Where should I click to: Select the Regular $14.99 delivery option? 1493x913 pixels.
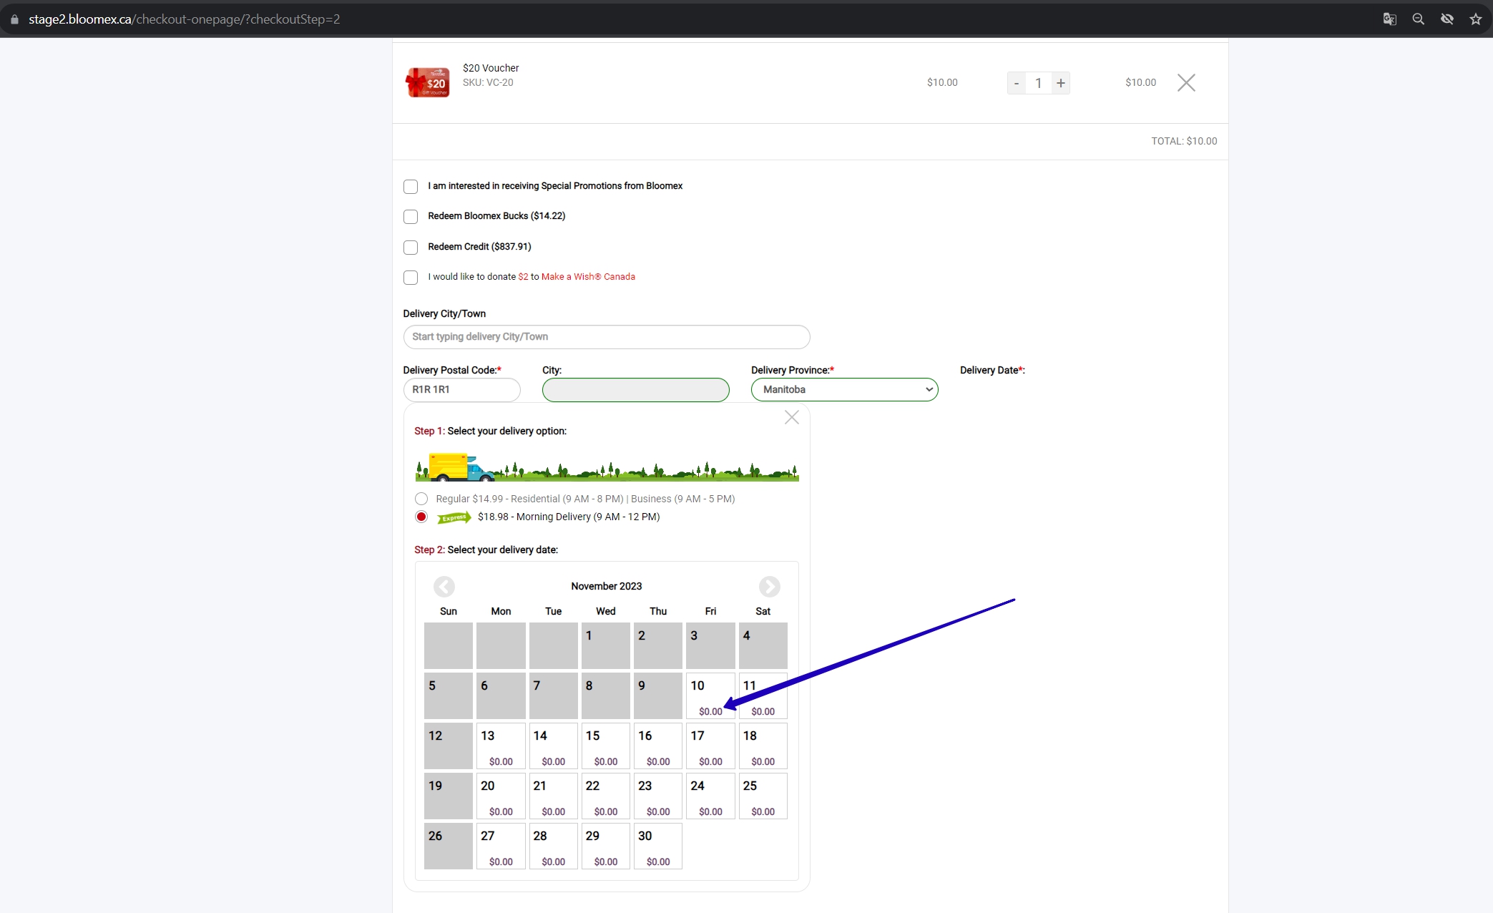[x=421, y=499]
